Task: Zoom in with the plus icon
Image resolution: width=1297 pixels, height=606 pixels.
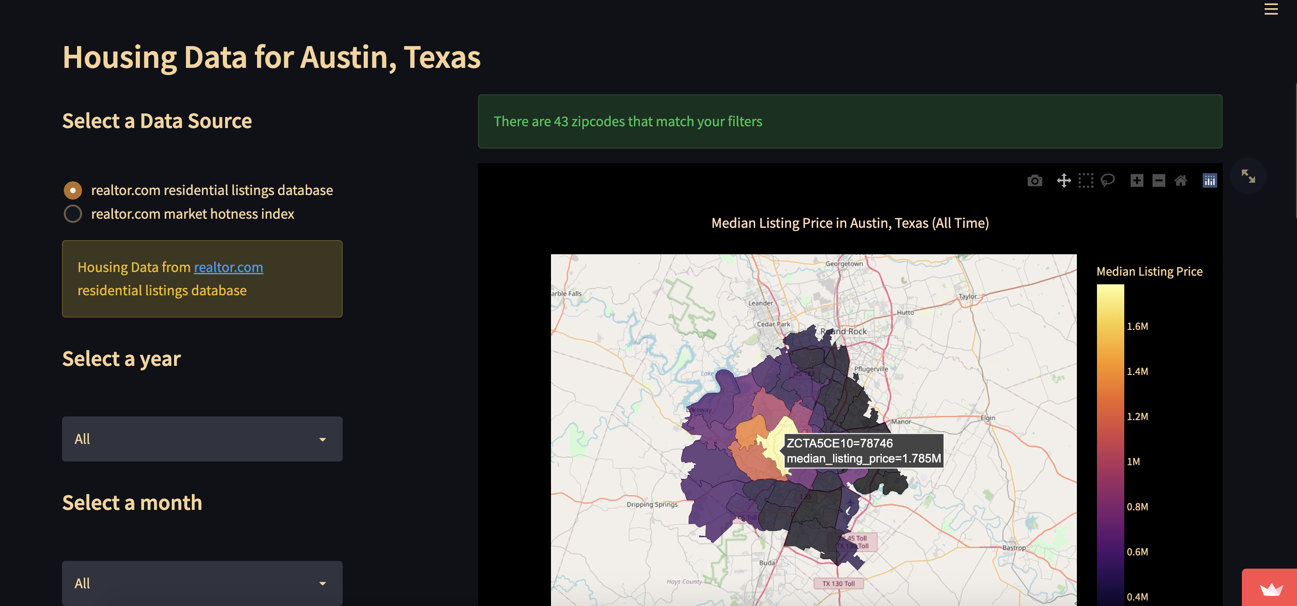Action: coord(1137,180)
